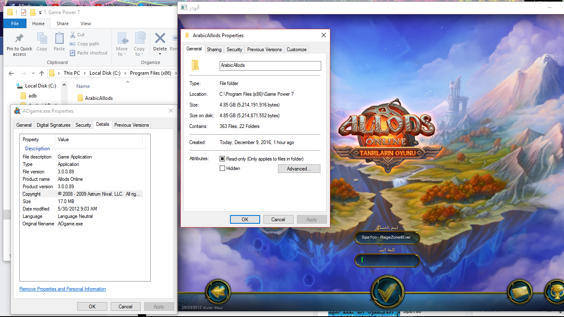Image resolution: width=564 pixels, height=317 pixels.
Task: Click This PC in address bar
Action: 72,73
